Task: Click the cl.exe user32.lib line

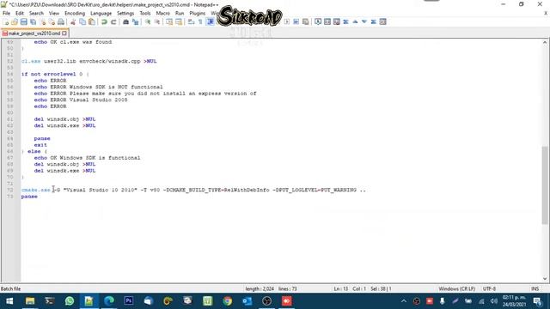Action: tap(89, 61)
